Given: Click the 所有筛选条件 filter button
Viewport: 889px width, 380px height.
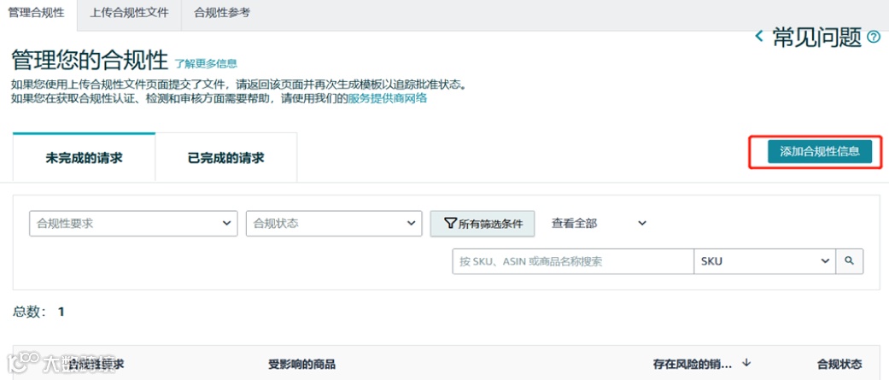Looking at the screenshot, I should [483, 224].
